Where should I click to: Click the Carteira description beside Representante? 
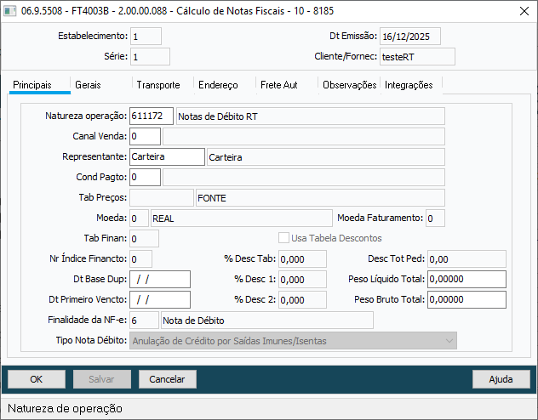coord(326,157)
